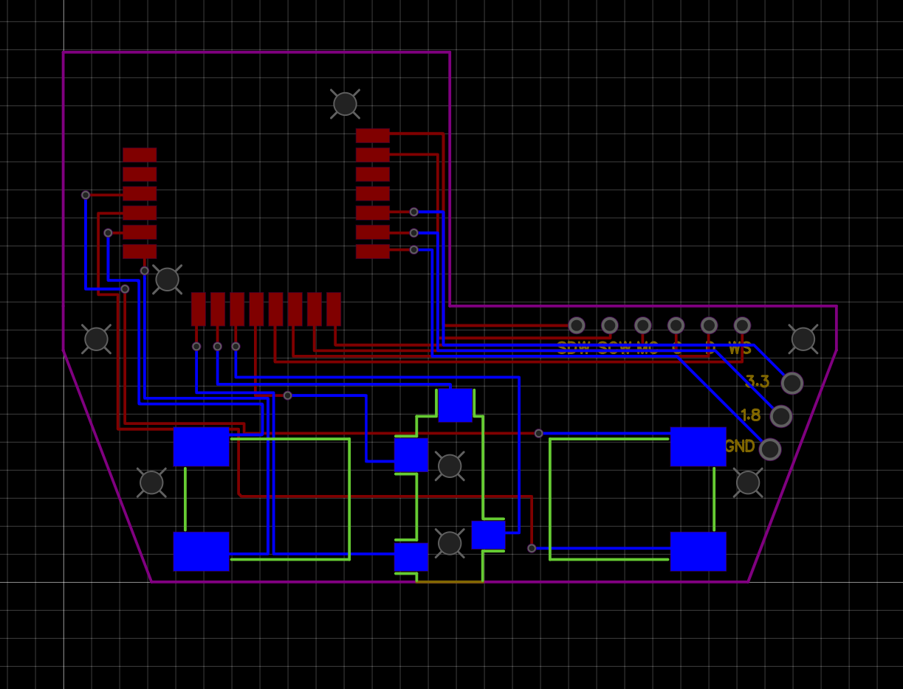Select the header pad above MC label

pyautogui.click(x=643, y=325)
